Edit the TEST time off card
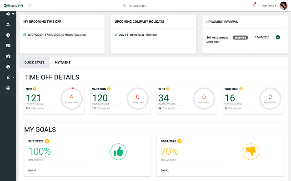Viewport: 291px width, 181px height. point(168,89)
